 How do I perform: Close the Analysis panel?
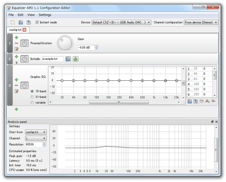coord(216,122)
